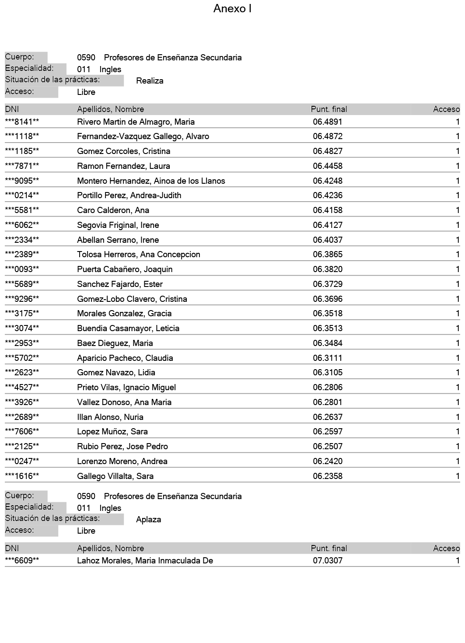The width and height of the screenshot is (465, 643).
Task: Click the name Lahoz Morales, Maria Inmaculada De
Action: coord(145,560)
